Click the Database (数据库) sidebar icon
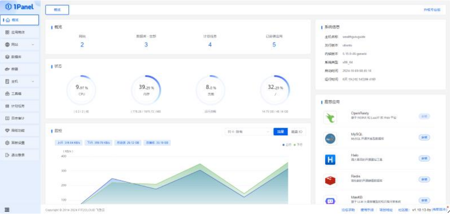The width and height of the screenshot is (450, 214). 7,57
